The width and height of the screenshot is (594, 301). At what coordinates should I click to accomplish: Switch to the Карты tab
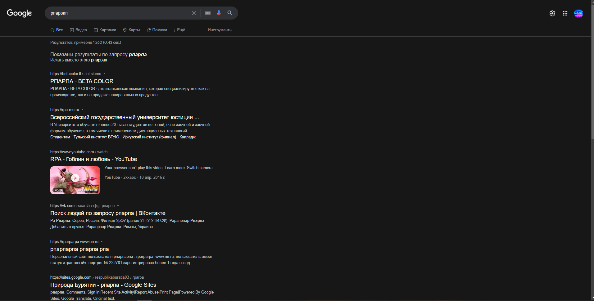pyautogui.click(x=131, y=30)
